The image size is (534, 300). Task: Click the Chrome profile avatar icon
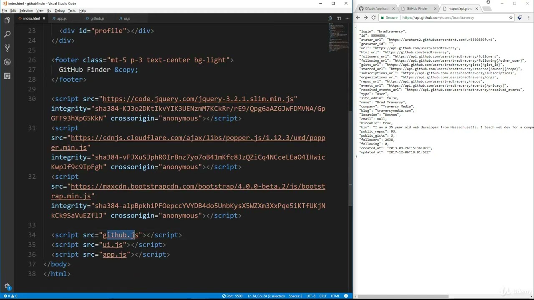(x=488, y=2)
